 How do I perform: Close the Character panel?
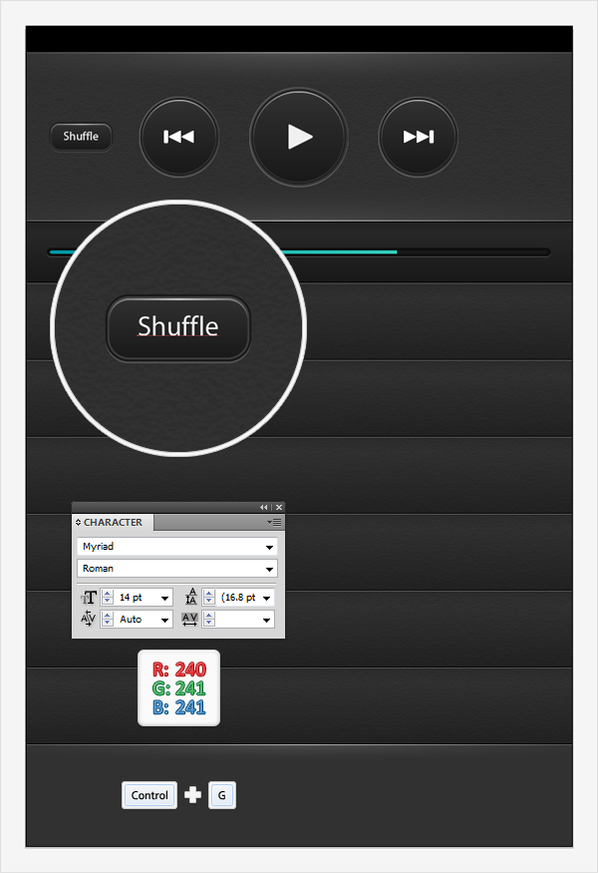tap(279, 507)
